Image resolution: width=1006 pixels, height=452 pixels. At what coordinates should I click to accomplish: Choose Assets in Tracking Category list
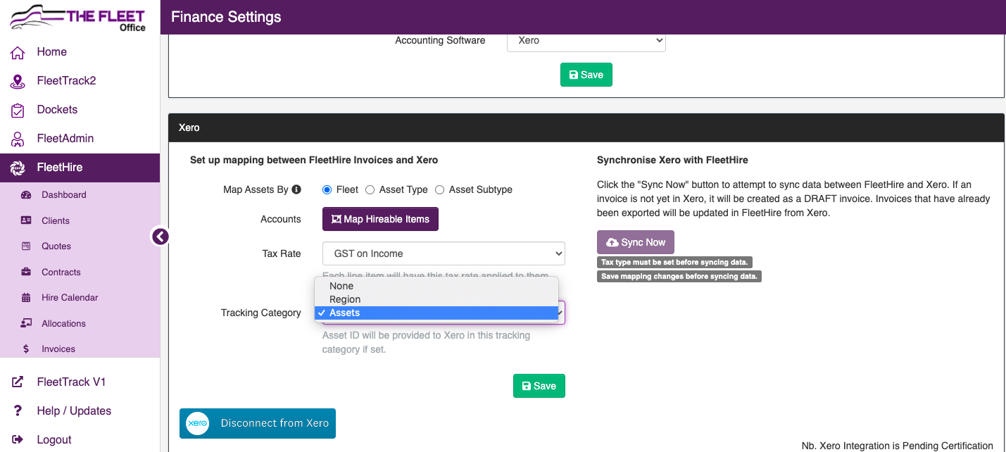coord(436,313)
